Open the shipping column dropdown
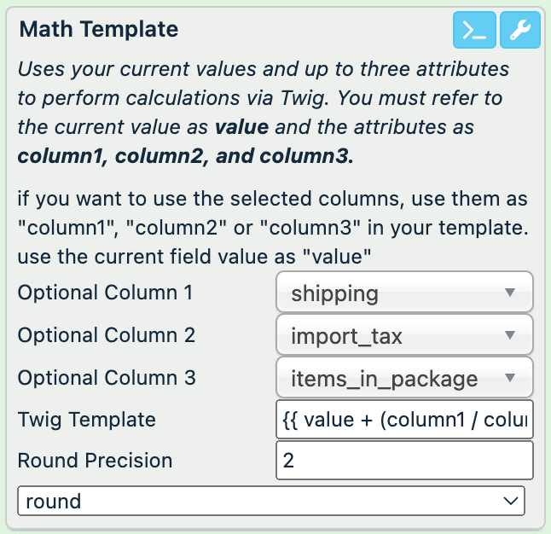 click(x=404, y=293)
